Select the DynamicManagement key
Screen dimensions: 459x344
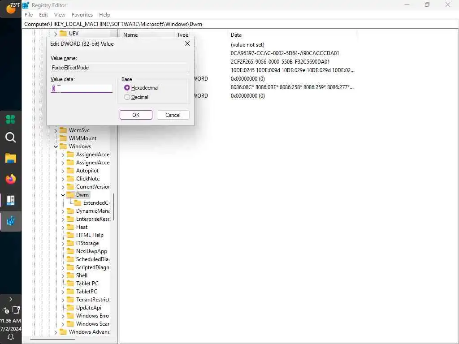pyautogui.click(x=92, y=211)
